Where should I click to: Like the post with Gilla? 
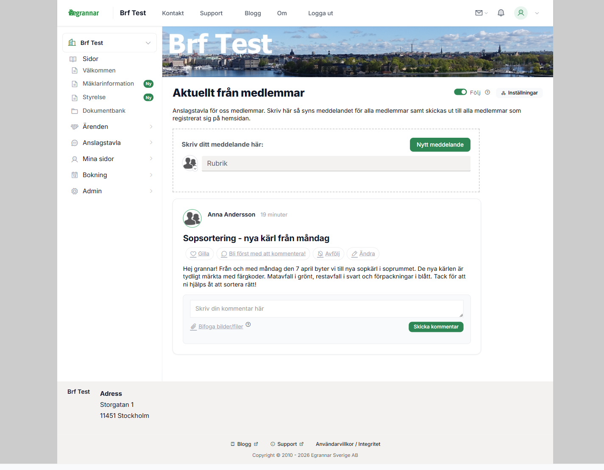tap(200, 254)
